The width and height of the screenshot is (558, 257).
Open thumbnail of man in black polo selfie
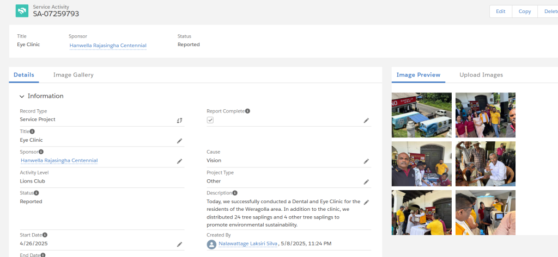(422, 164)
